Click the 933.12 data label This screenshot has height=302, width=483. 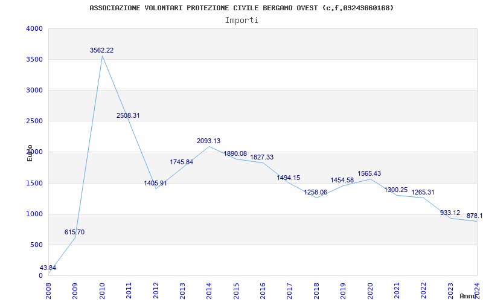[450, 213]
